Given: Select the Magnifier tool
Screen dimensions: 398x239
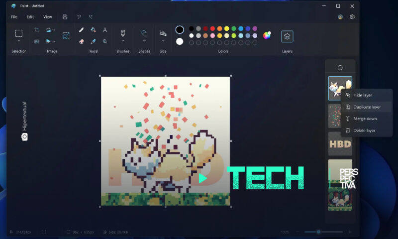Looking at the screenshot, I should pyautogui.click(x=105, y=41).
